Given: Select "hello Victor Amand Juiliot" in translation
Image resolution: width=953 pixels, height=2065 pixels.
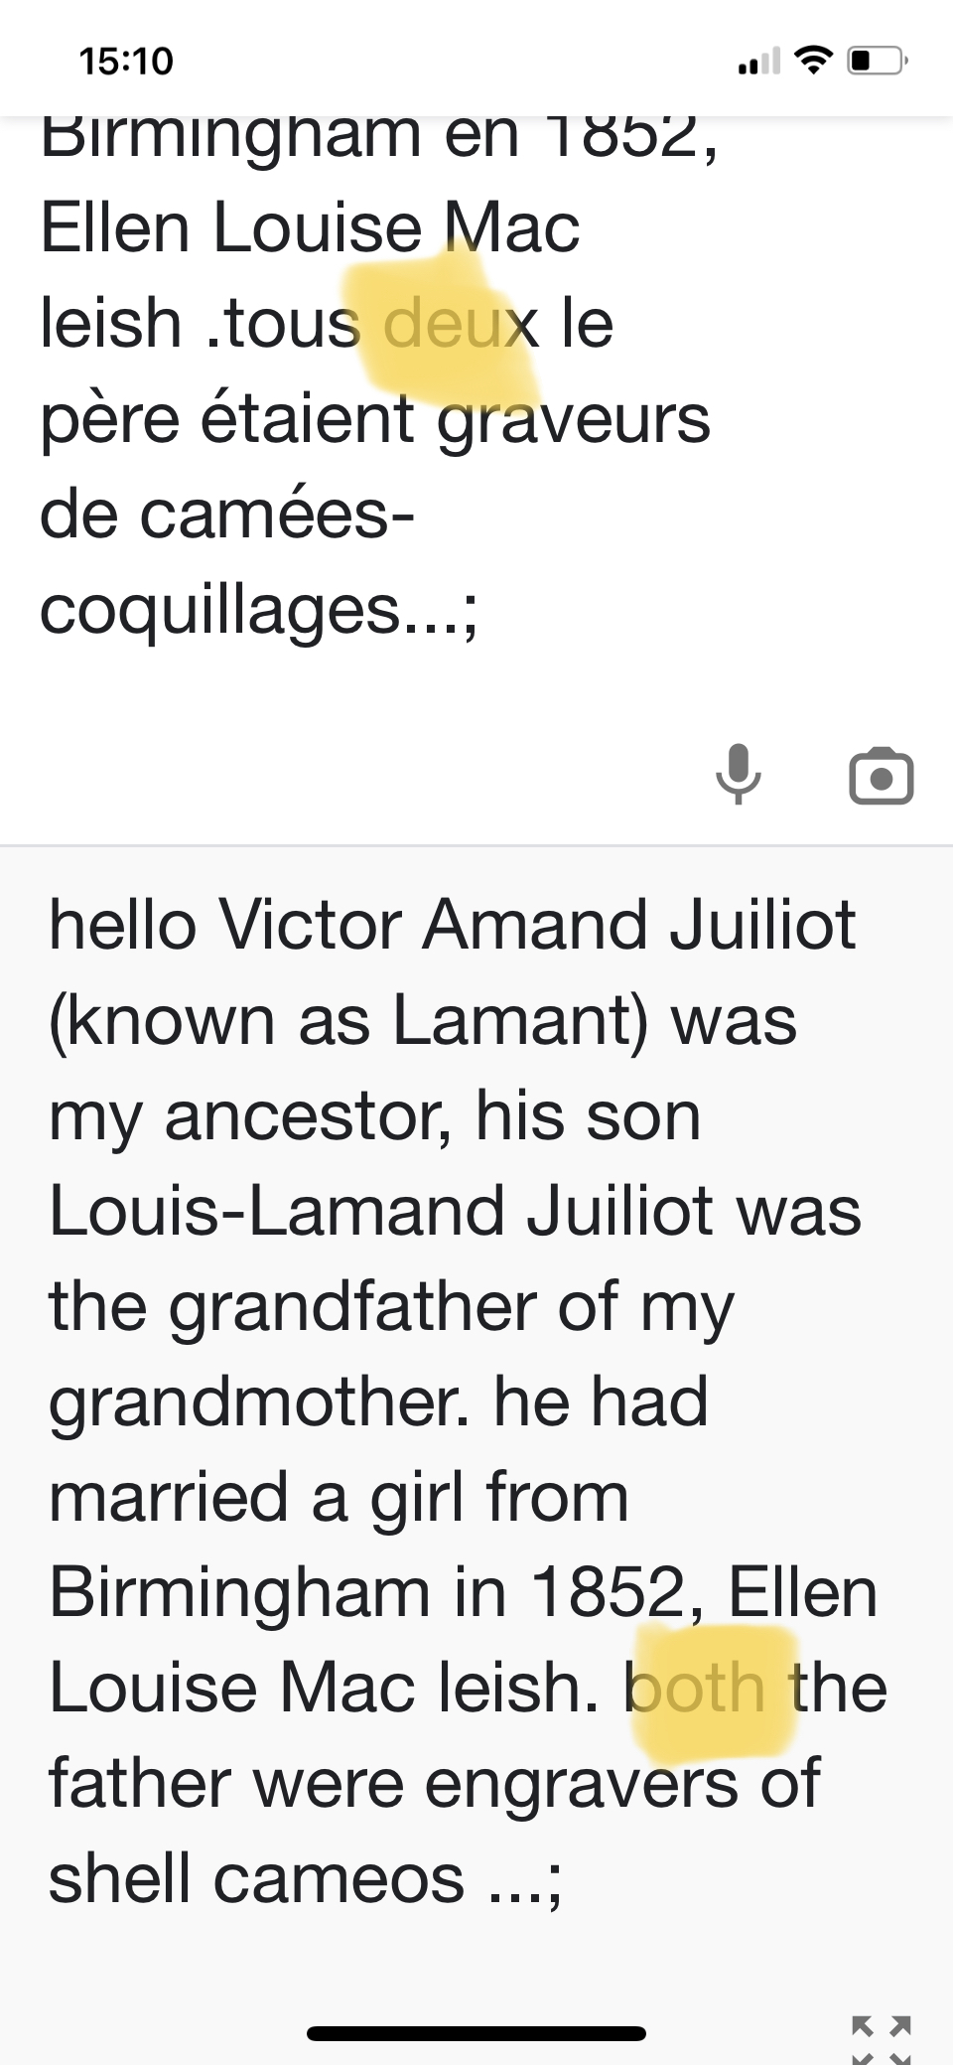Looking at the screenshot, I should coord(452,926).
